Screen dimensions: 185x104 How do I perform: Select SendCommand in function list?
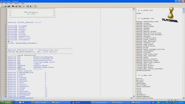tap(143, 96)
